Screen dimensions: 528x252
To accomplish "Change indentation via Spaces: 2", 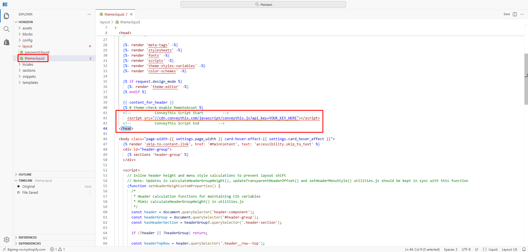I will tap(451, 249).
